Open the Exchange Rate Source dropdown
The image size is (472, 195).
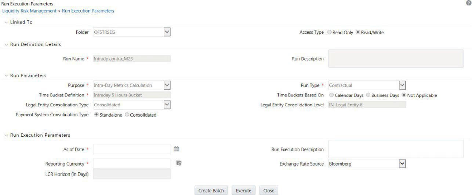click(x=402, y=164)
